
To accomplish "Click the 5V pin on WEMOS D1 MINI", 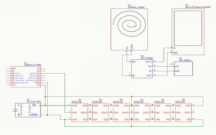I will (39, 85).
